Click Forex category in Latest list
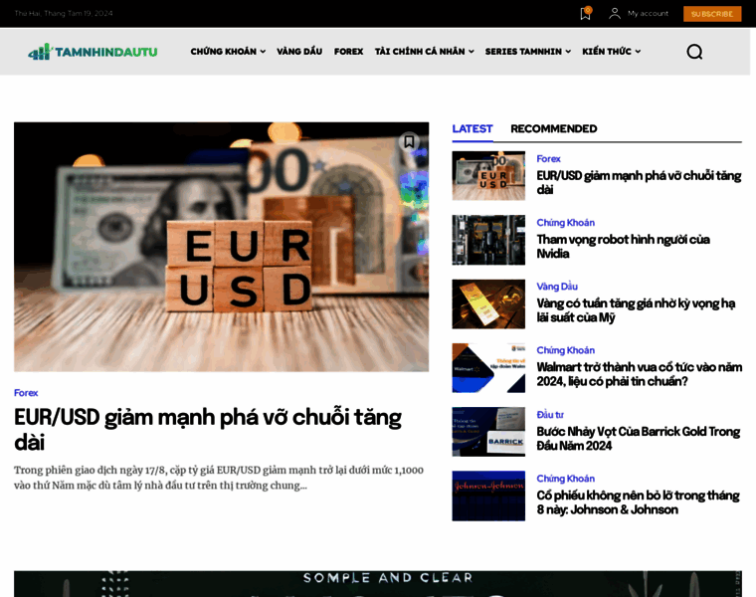This screenshot has height=597, width=756. click(x=548, y=158)
